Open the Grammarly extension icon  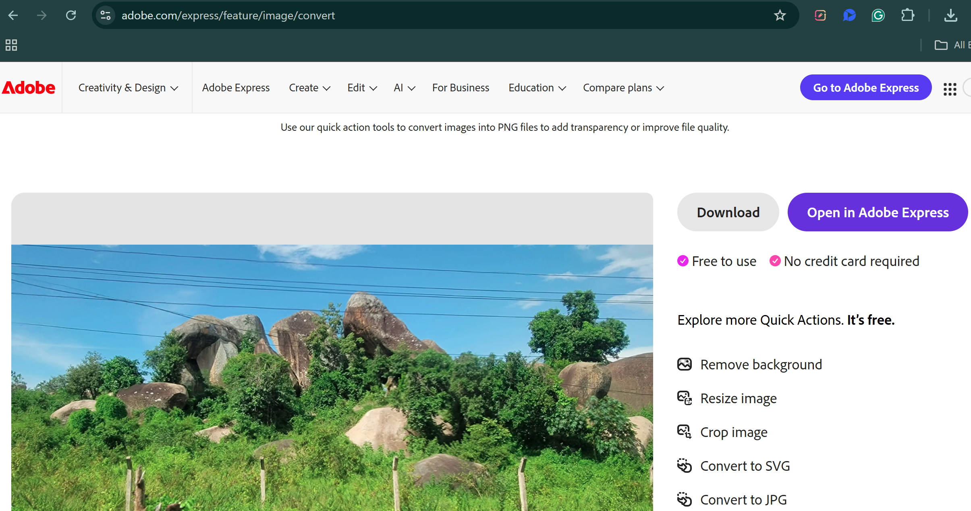point(878,15)
